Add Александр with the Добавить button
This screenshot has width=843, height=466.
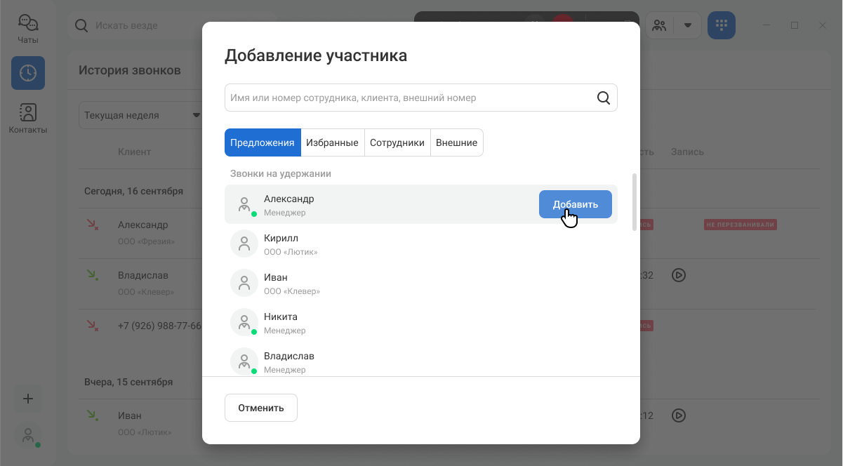pos(576,204)
